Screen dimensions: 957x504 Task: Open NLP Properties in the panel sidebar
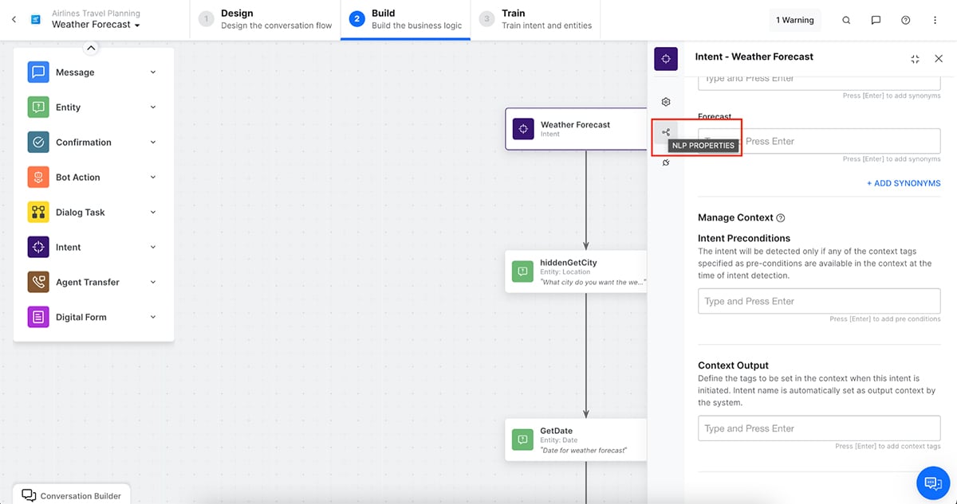(666, 131)
